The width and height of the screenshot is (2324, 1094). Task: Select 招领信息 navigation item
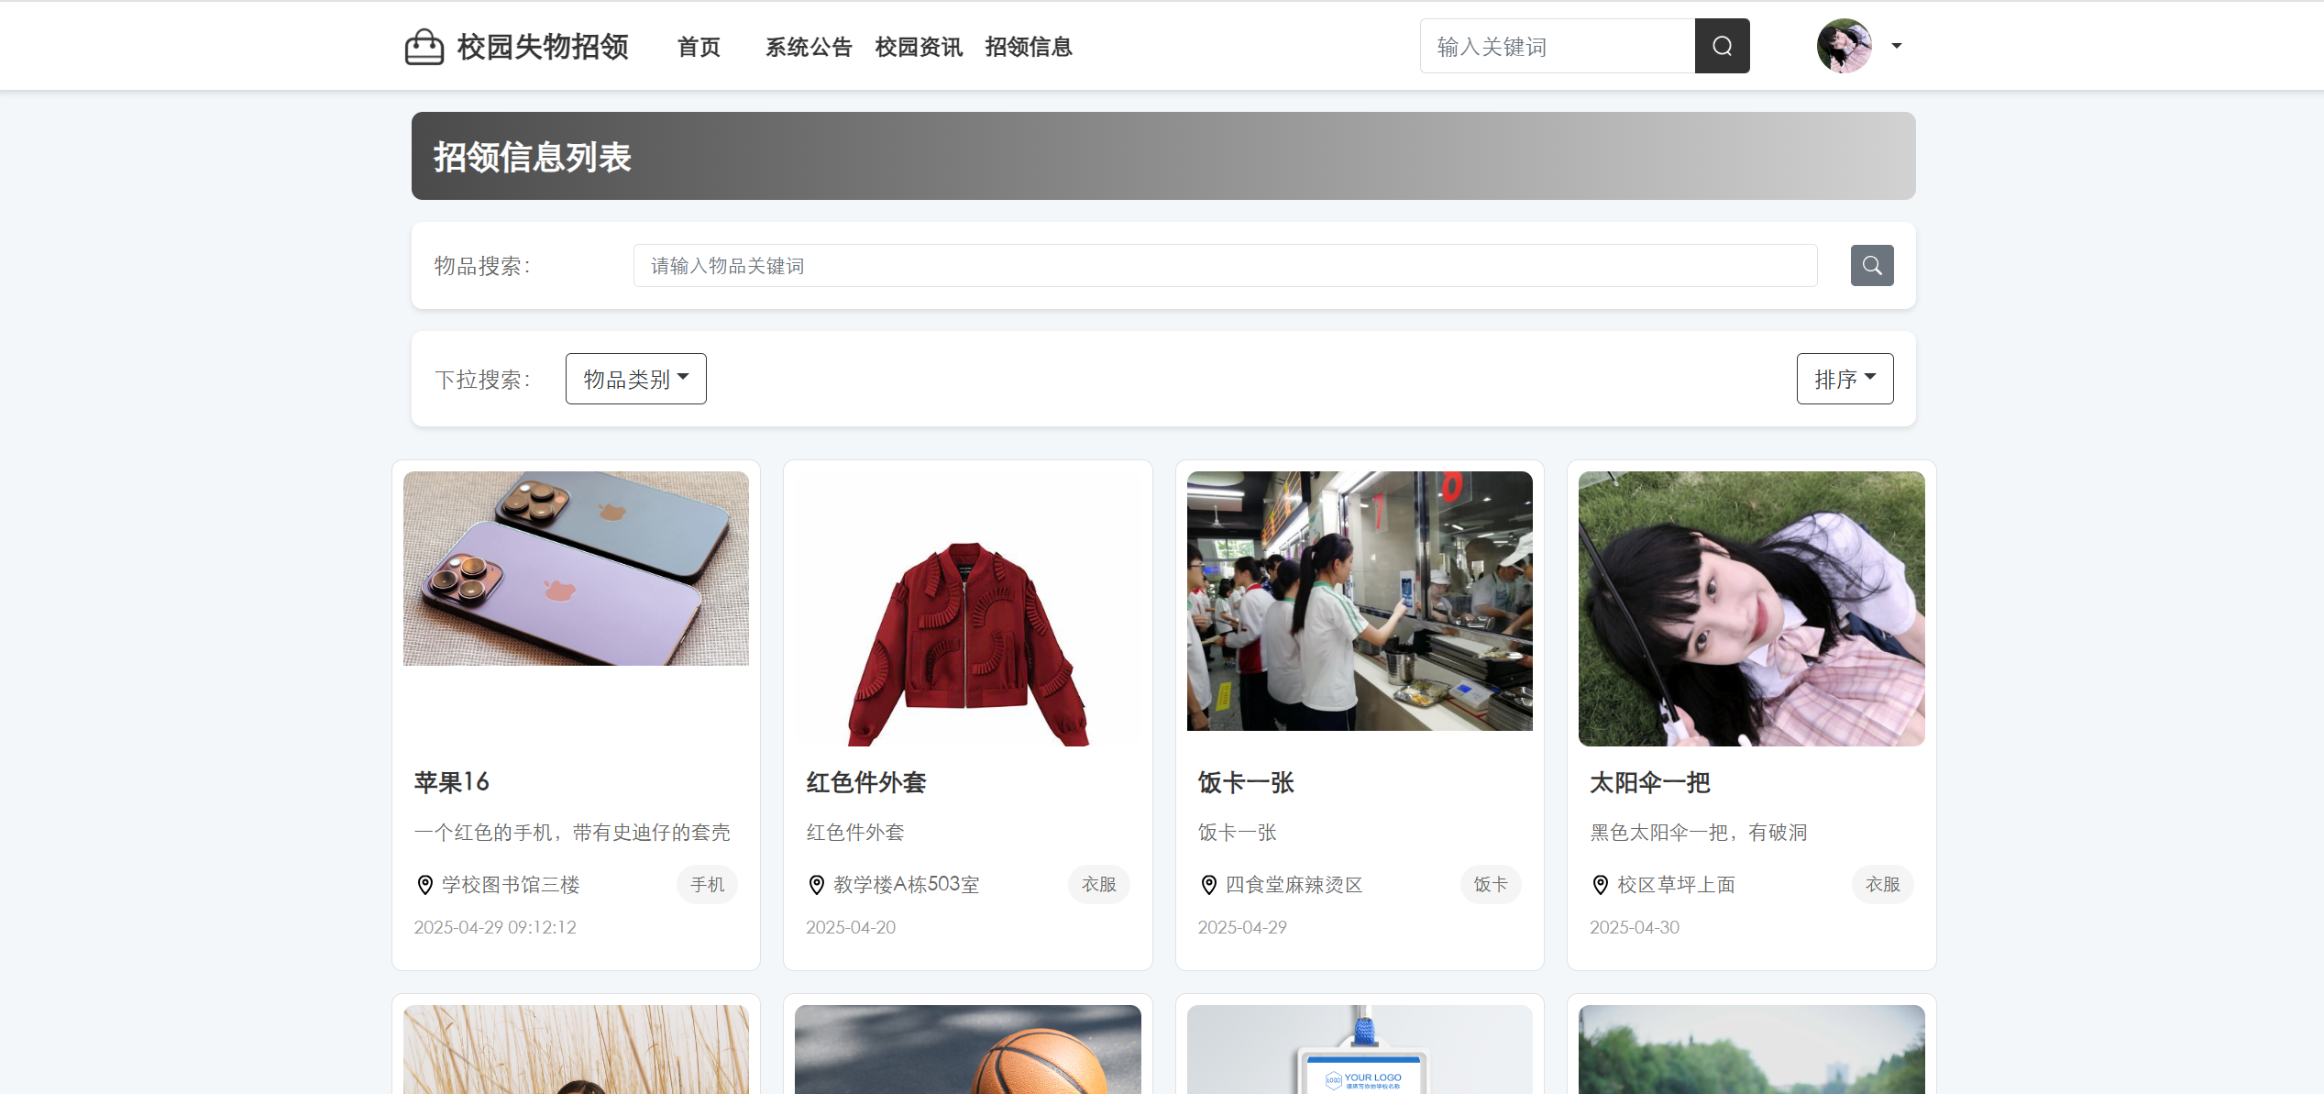tap(1029, 47)
